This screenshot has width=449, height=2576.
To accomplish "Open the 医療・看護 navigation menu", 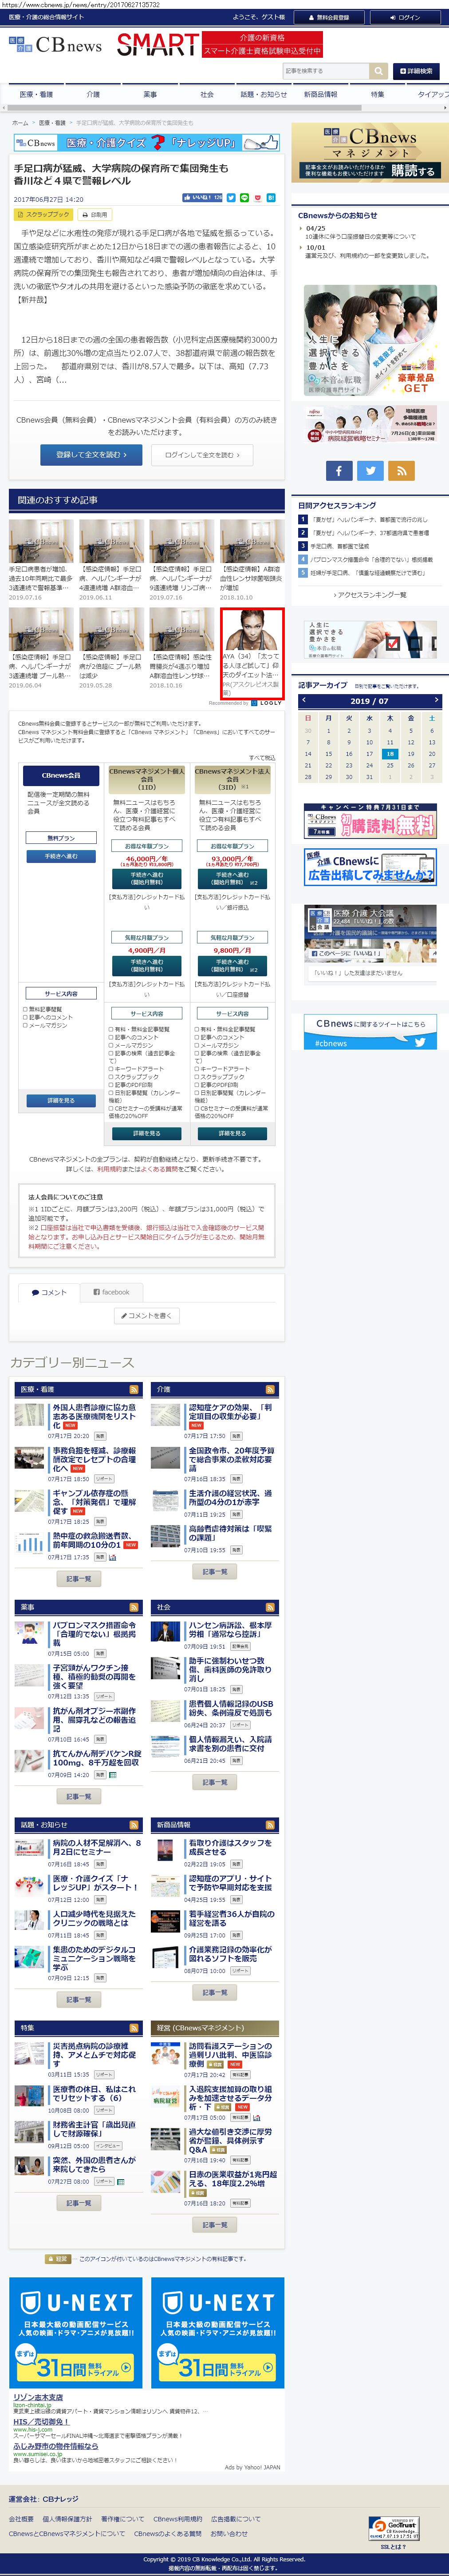I will (37, 94).
